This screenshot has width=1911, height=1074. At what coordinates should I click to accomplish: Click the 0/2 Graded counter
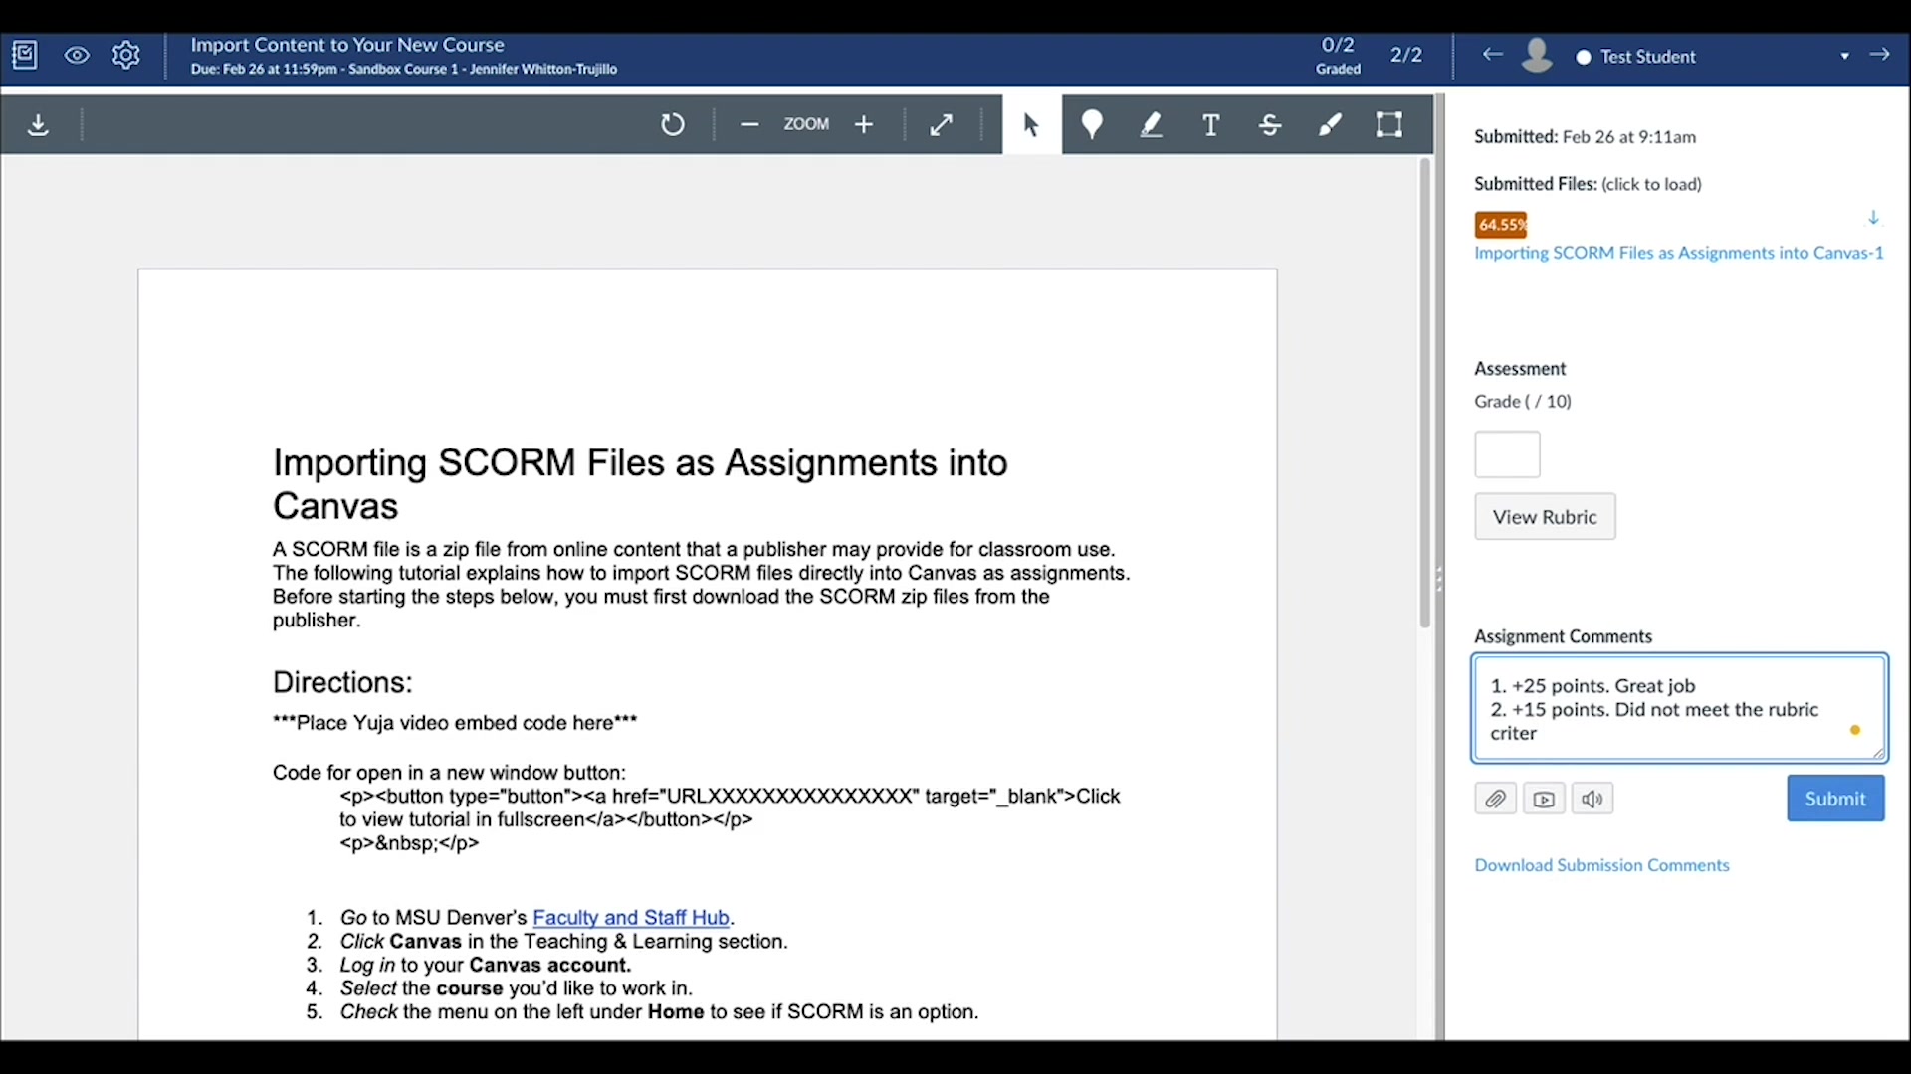[1338, 56]
